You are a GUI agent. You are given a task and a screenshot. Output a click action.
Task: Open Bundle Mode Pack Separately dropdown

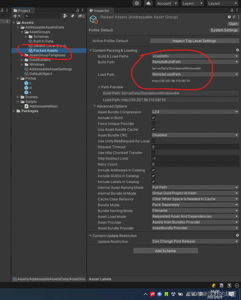195,205
